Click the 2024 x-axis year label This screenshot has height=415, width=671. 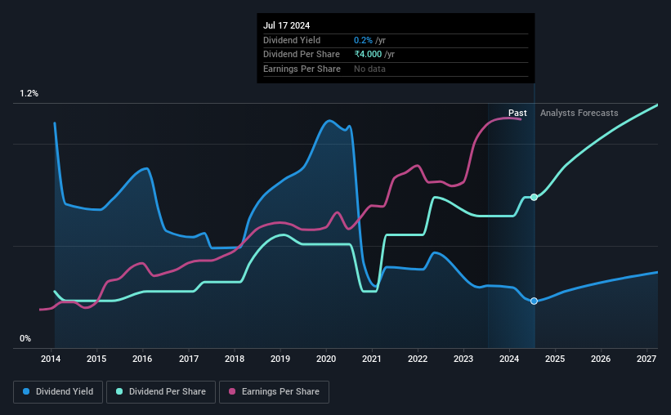click(x=509, y=359)
